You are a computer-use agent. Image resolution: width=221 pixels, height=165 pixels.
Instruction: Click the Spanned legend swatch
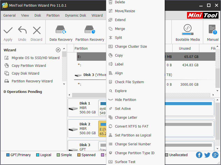tap(79, 155)
